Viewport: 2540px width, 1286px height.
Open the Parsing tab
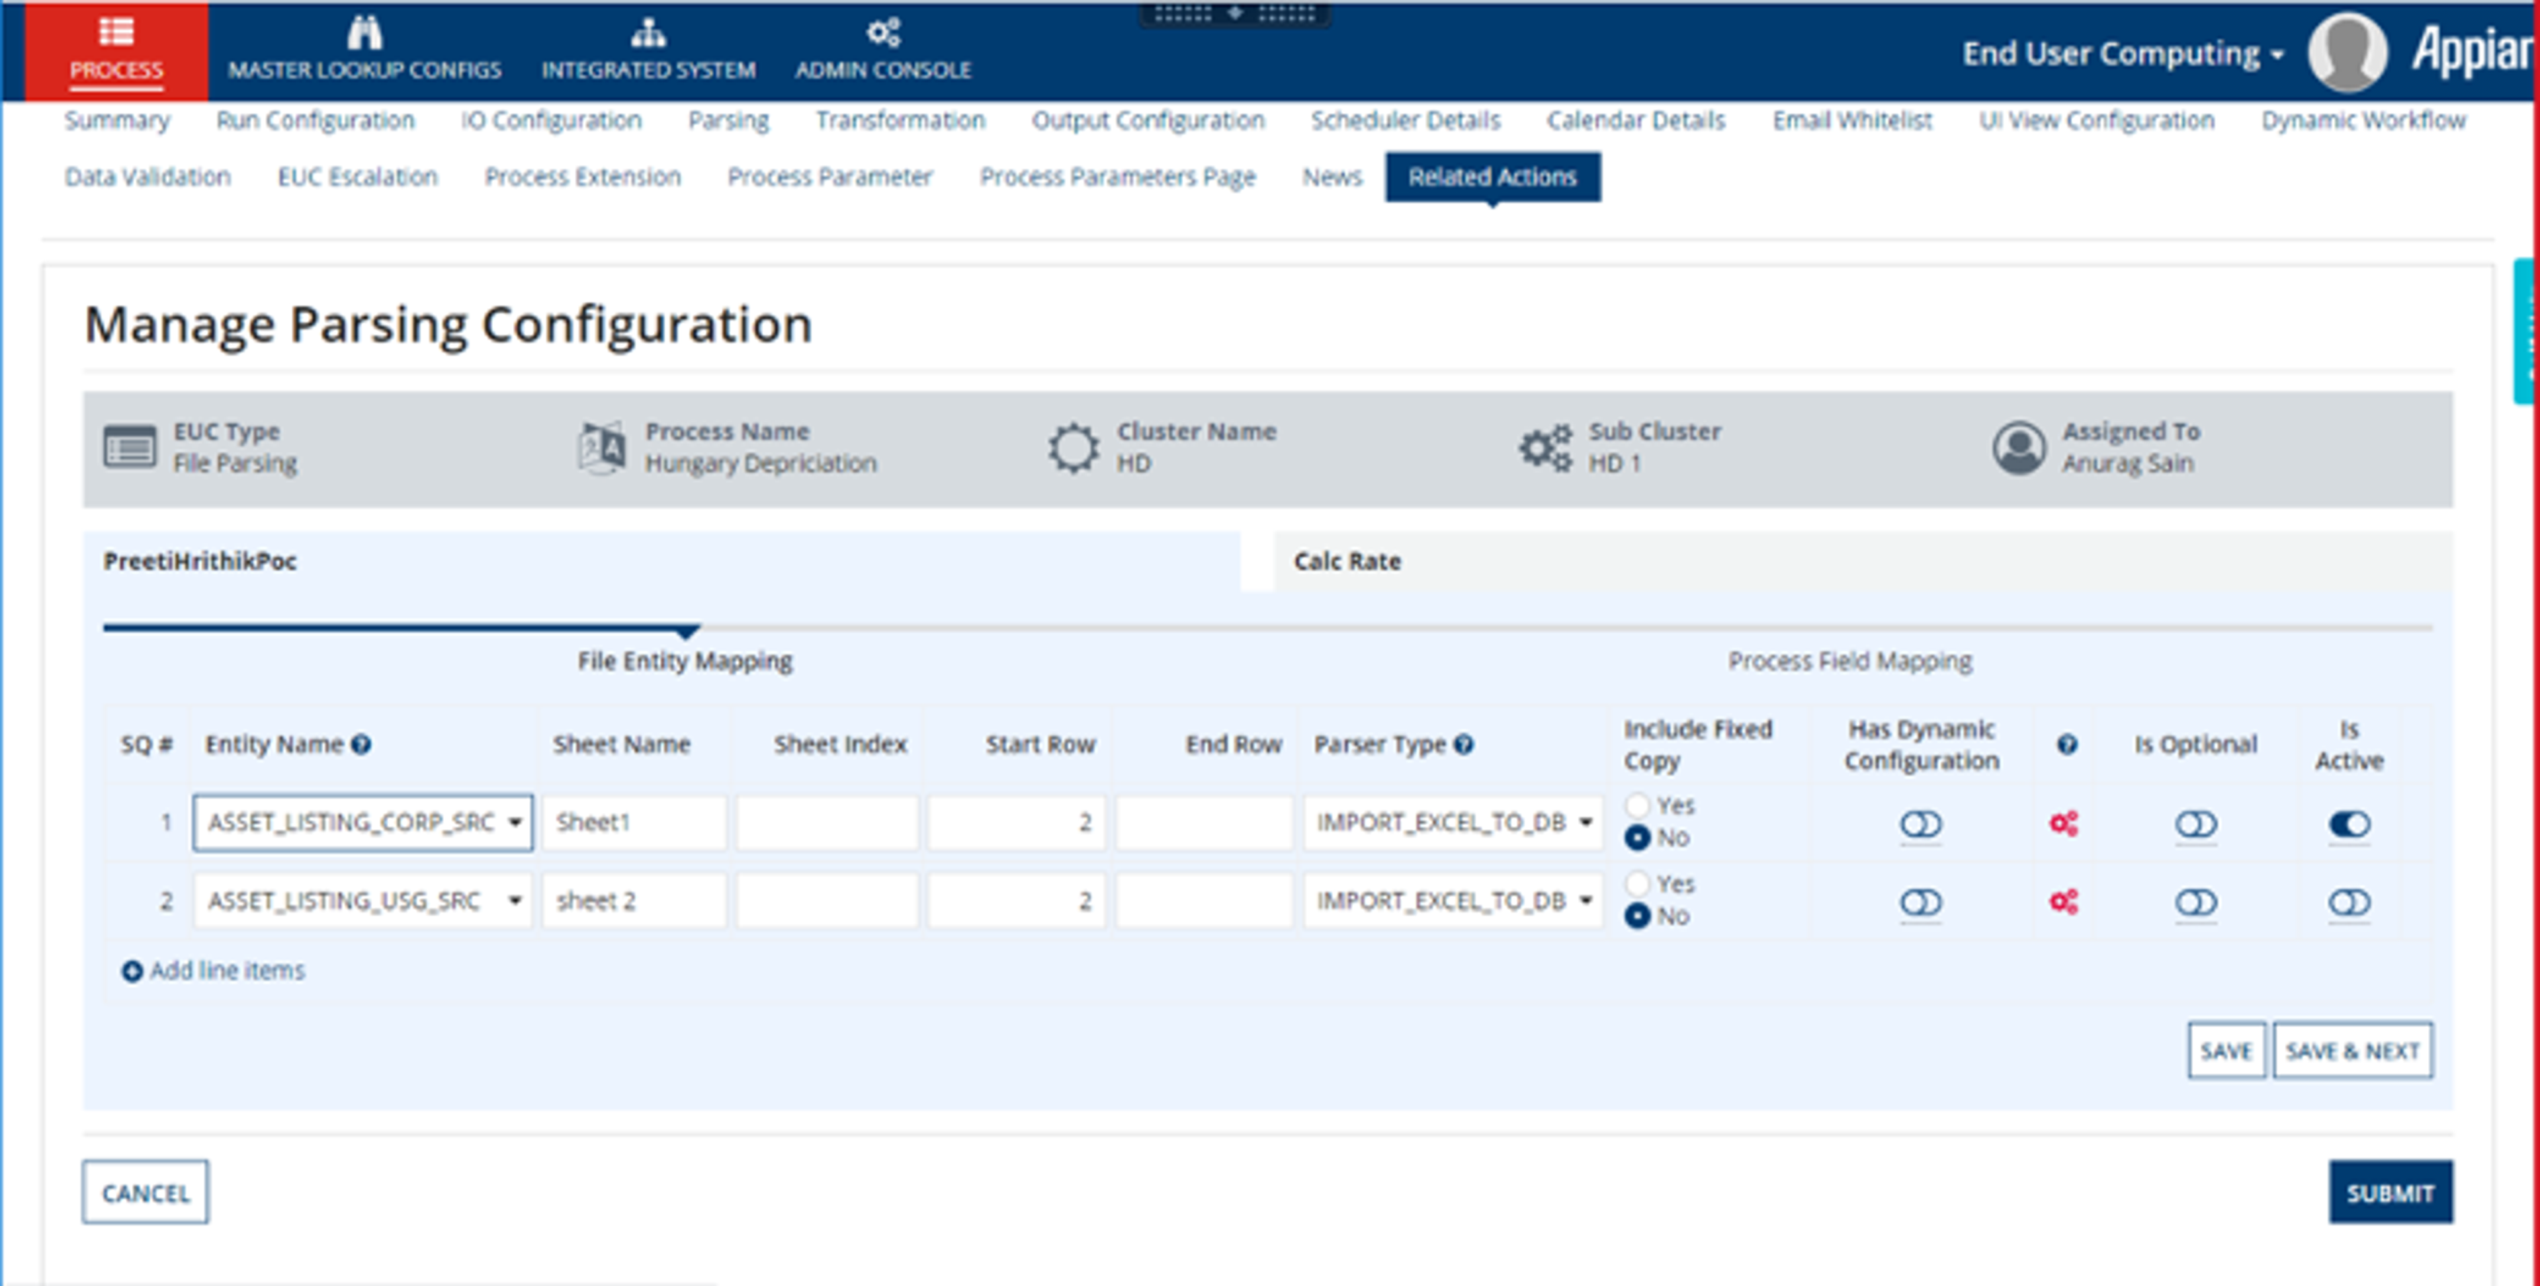729,120
